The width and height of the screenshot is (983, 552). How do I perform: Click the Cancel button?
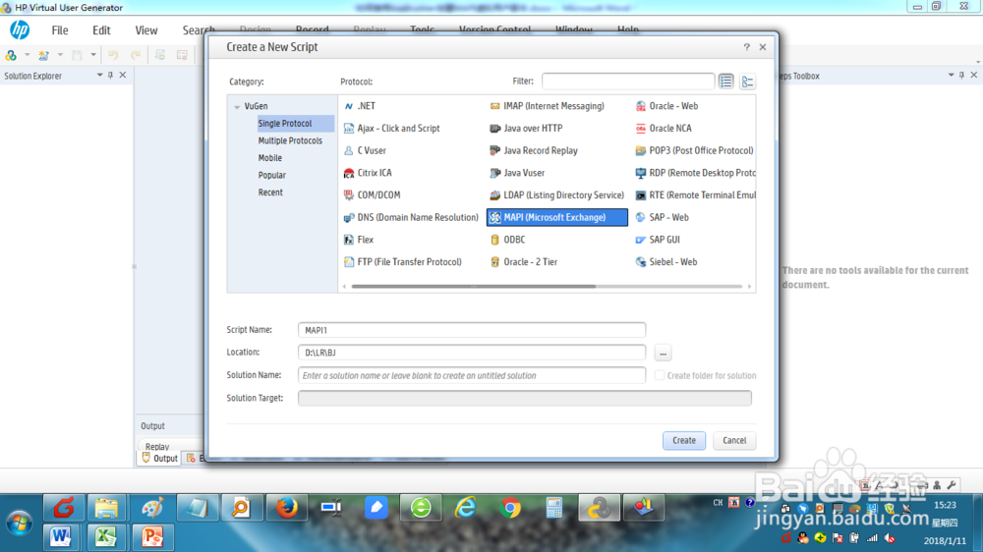click(734, 440)
